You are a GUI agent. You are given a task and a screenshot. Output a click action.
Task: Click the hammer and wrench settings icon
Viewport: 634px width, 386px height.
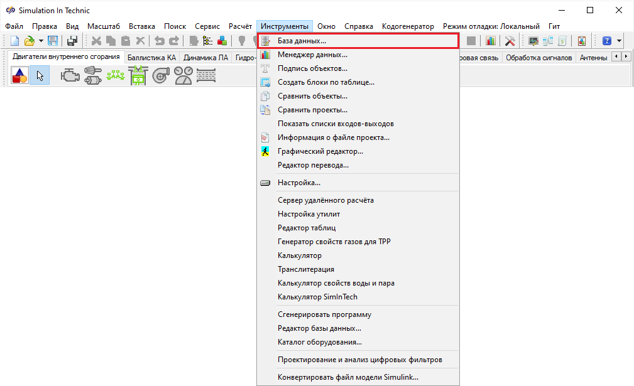pos(510,41)
